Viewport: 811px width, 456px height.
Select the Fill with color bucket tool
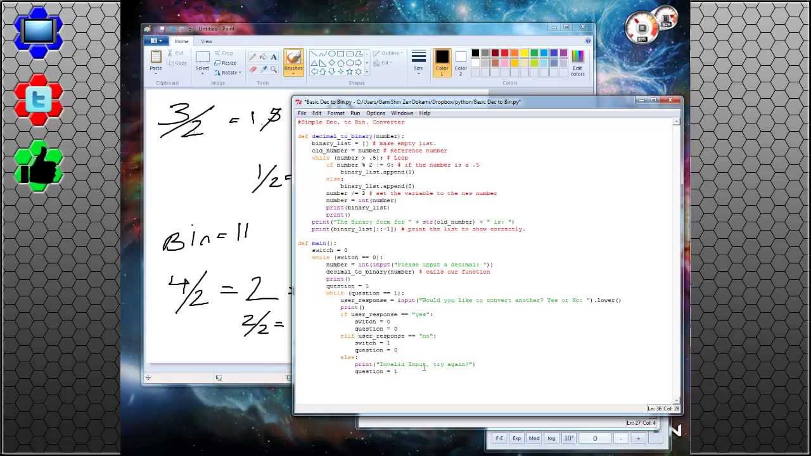(x=264, y=57)
